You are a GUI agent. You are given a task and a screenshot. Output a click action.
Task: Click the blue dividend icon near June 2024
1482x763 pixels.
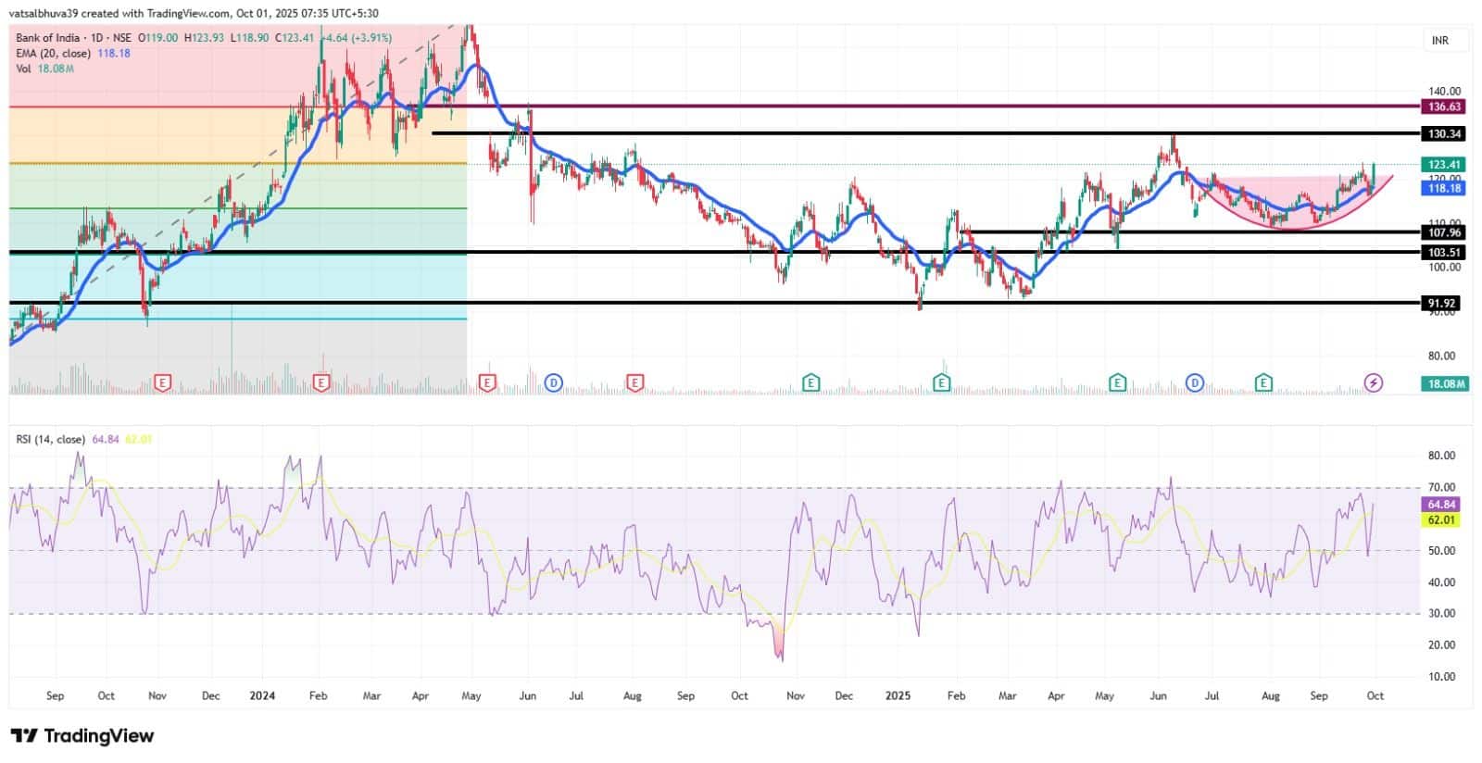554,382
